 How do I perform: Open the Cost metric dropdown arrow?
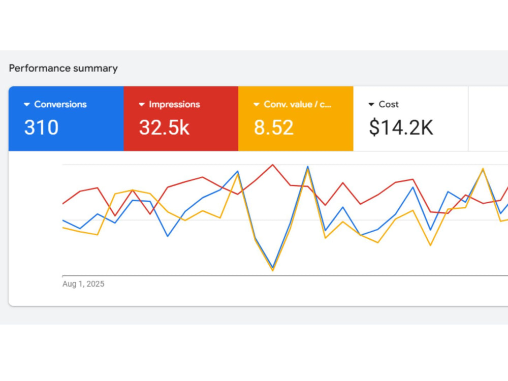pos(371,104)
